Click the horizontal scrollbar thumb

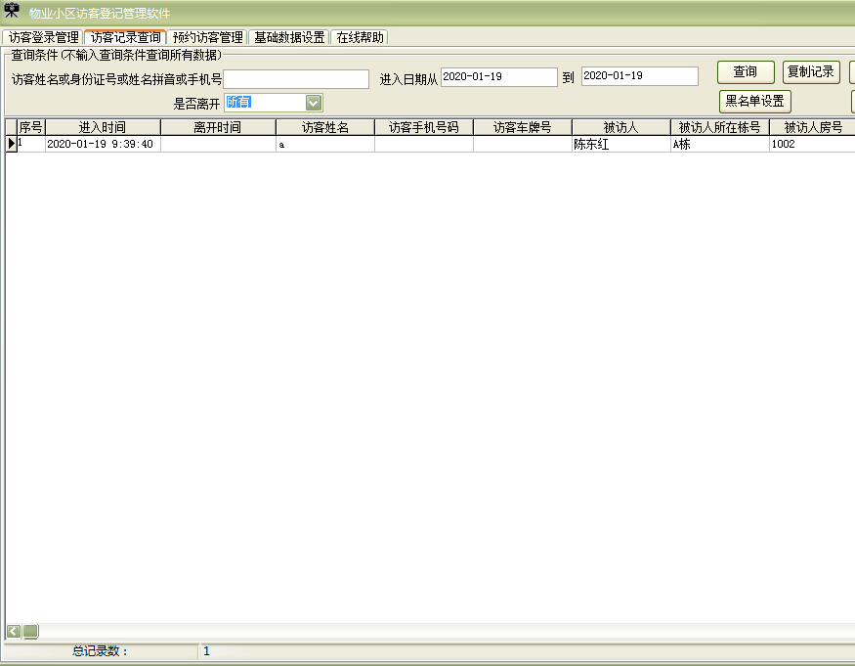(x=31, y=632)
